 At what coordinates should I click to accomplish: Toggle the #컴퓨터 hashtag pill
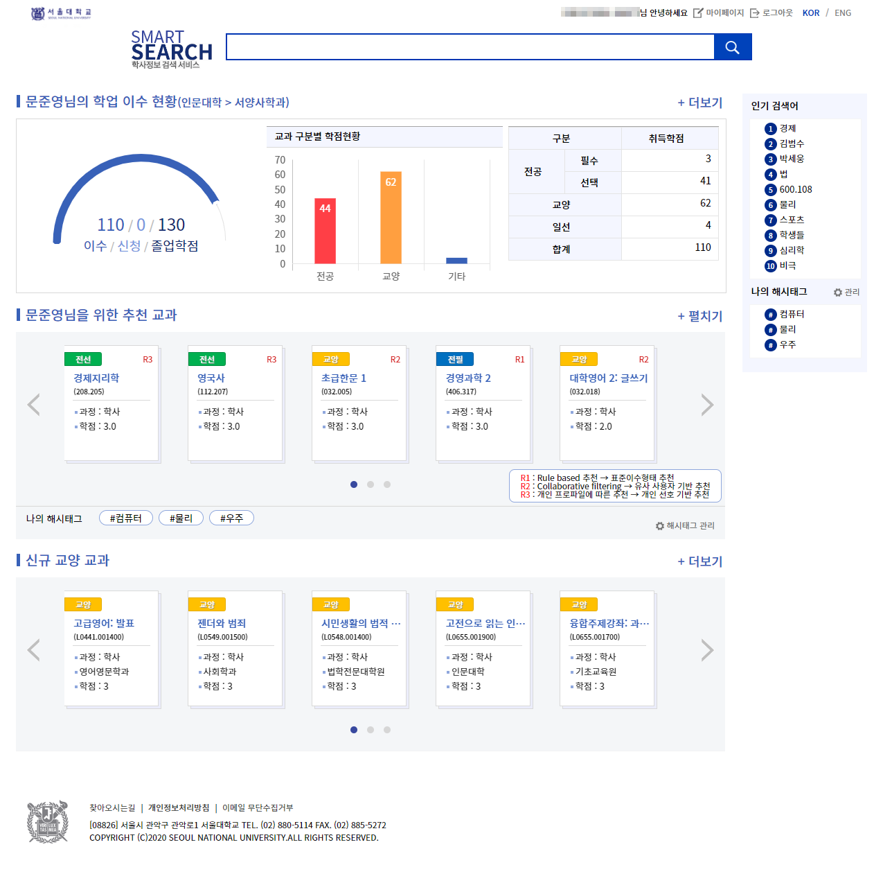coord(125,518)
